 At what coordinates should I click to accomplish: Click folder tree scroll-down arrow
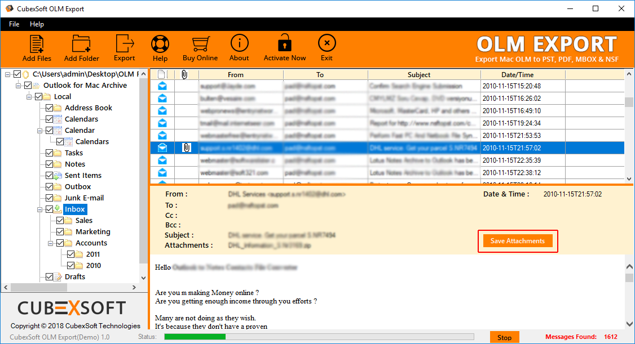pyautogui.click(x=143, y=278)
